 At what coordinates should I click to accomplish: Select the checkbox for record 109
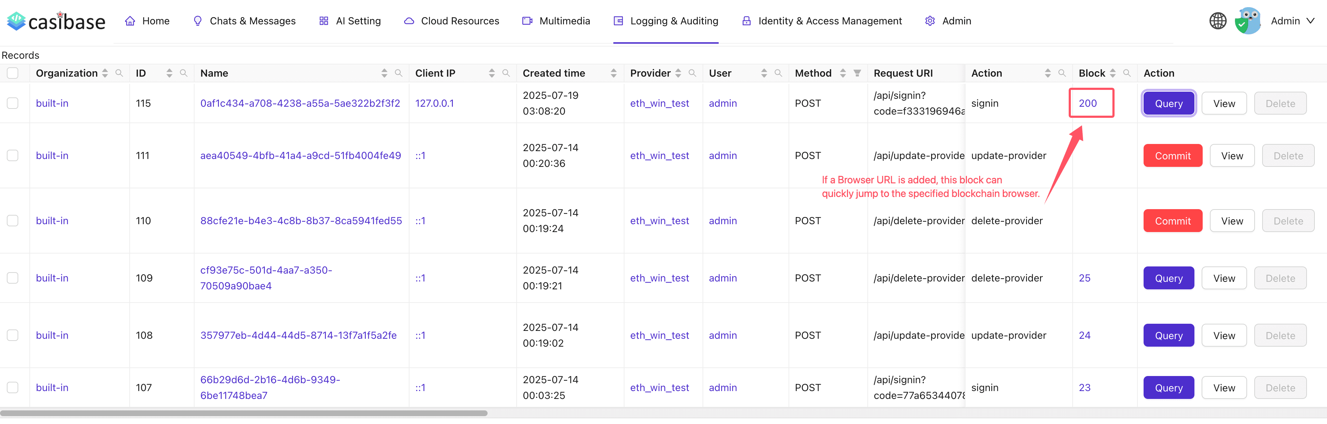pos(13,278)
